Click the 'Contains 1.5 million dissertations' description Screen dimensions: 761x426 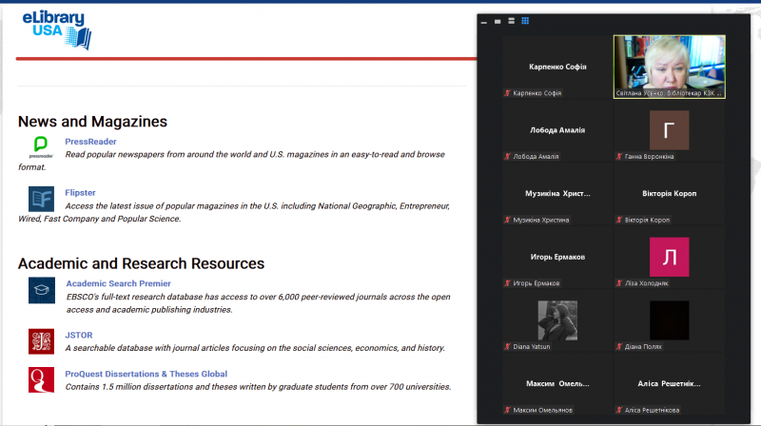point(258,387)
